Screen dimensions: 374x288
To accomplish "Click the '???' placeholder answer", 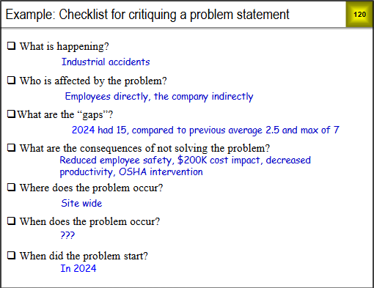I will click(67, 235).
